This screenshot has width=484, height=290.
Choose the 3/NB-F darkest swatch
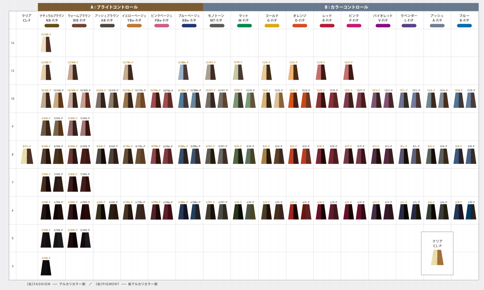pyautogui.click(x=46, y=268)
